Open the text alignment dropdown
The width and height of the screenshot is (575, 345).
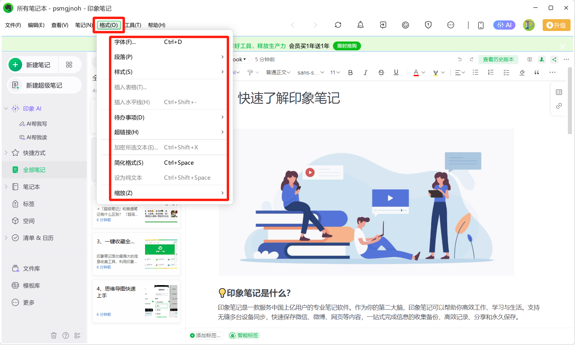(460, 72)
